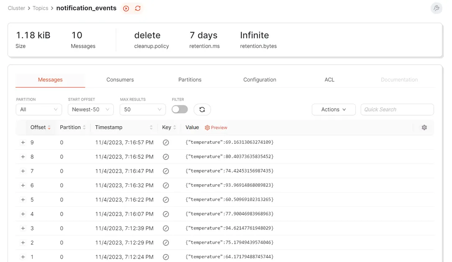The height and width of the screenshot is (262, 452).
Task: Click the refresh messages icon beside the filter toggle
Action: [x=202, y=109]
